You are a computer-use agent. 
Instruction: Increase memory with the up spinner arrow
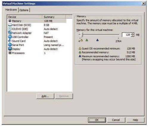click(x=133, y=34)
